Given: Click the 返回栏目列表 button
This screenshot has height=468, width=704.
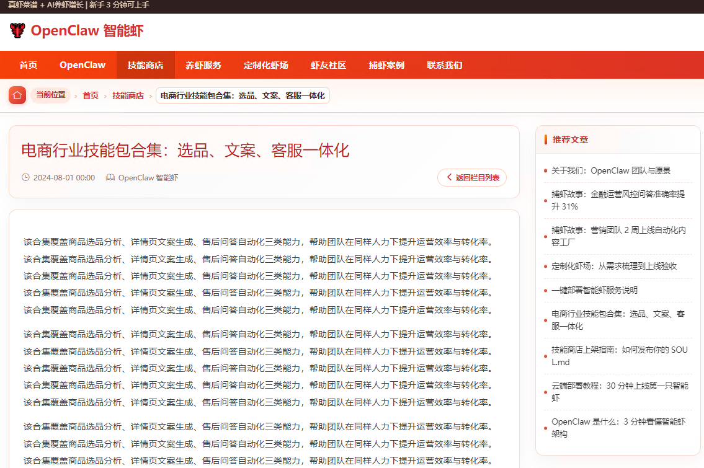Looking at the screenshot, I should click(472, 178).
